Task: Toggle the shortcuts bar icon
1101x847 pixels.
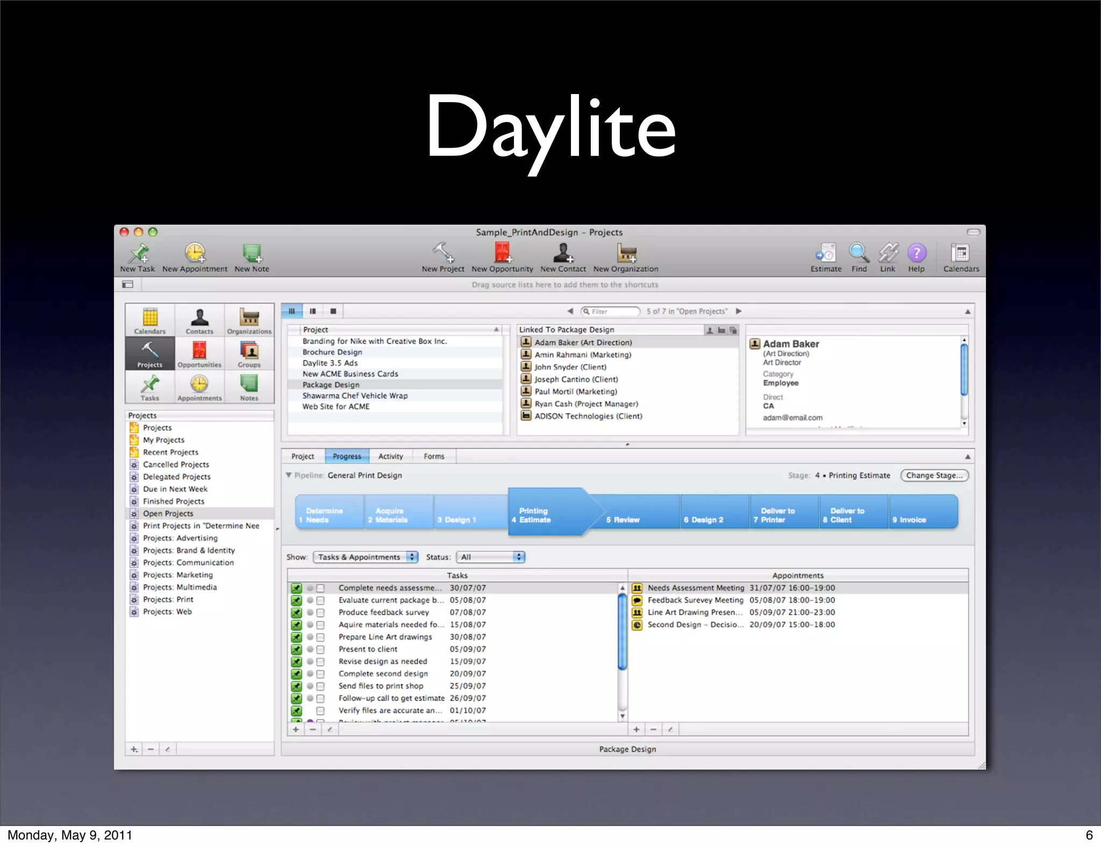Action: (x=127, y=284)
